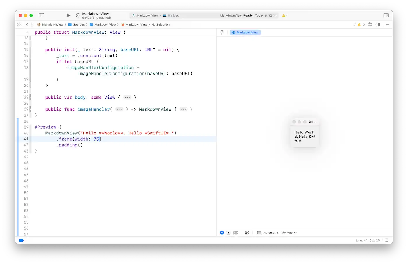The width and height of the screenshot is (408, 264).
Task: Go back in editor history
Action: pyautogui.click(x=27, y=25)
